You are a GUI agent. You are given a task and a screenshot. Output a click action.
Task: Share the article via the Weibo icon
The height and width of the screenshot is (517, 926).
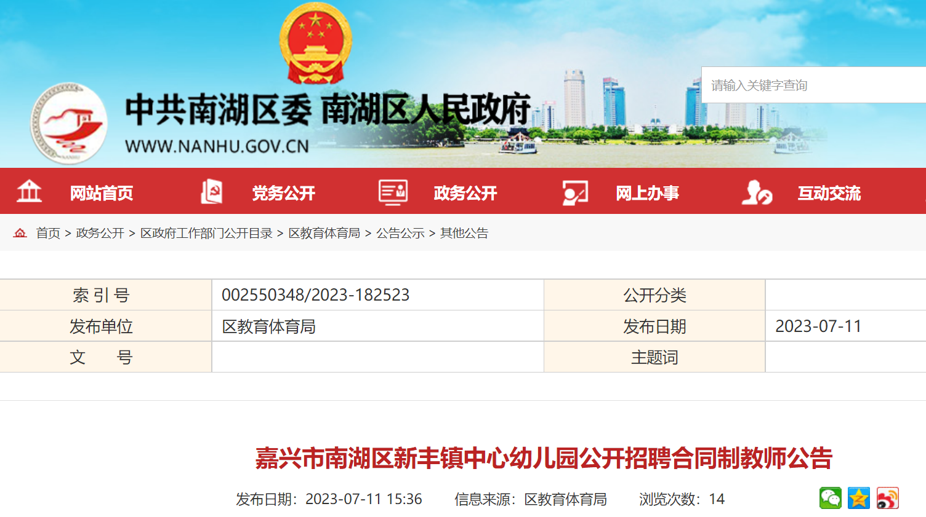point(887,498)
